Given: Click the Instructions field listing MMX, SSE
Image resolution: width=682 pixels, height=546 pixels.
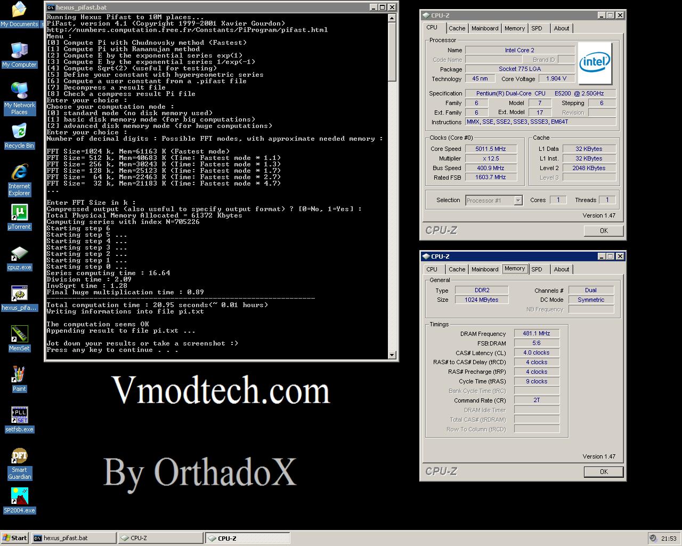Looking at the screenshot, I should click(x=541, y=122).
